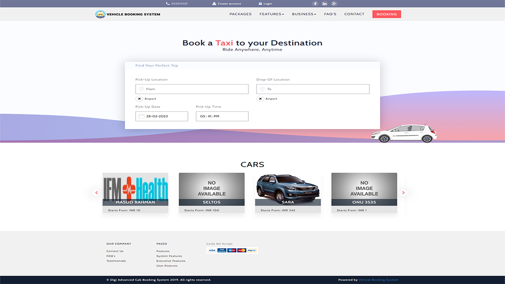Open the Google Plus icon
This screenshot has height=284, width=505.
pos(334,4)
